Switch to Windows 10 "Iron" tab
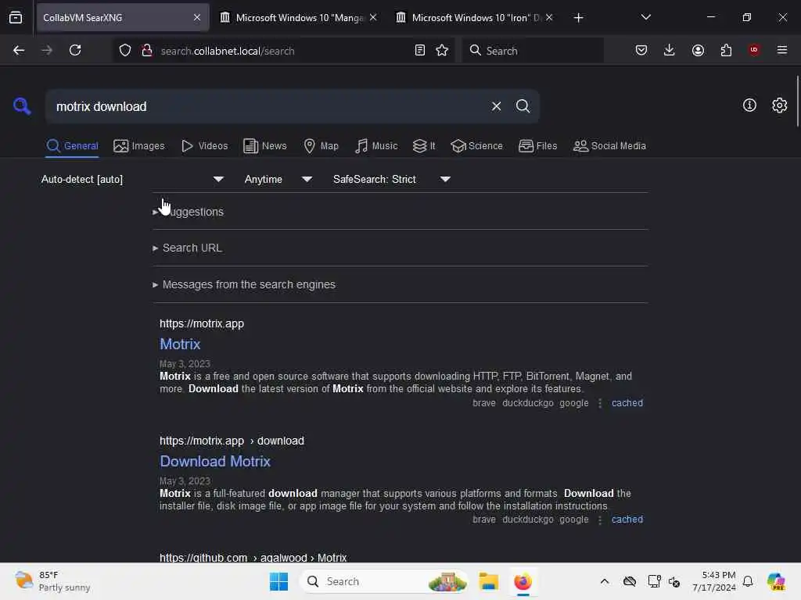The width and height of the screenshot is (801, 600). point(475,17)
